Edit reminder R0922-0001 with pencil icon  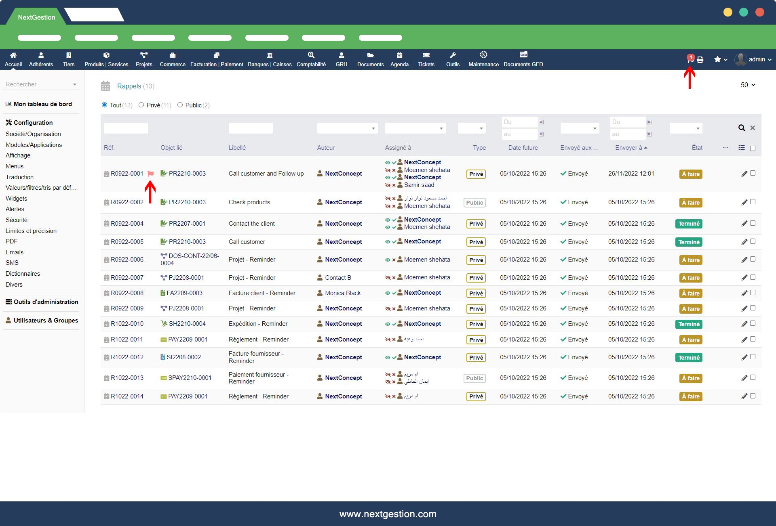click(x=744, y=174)
